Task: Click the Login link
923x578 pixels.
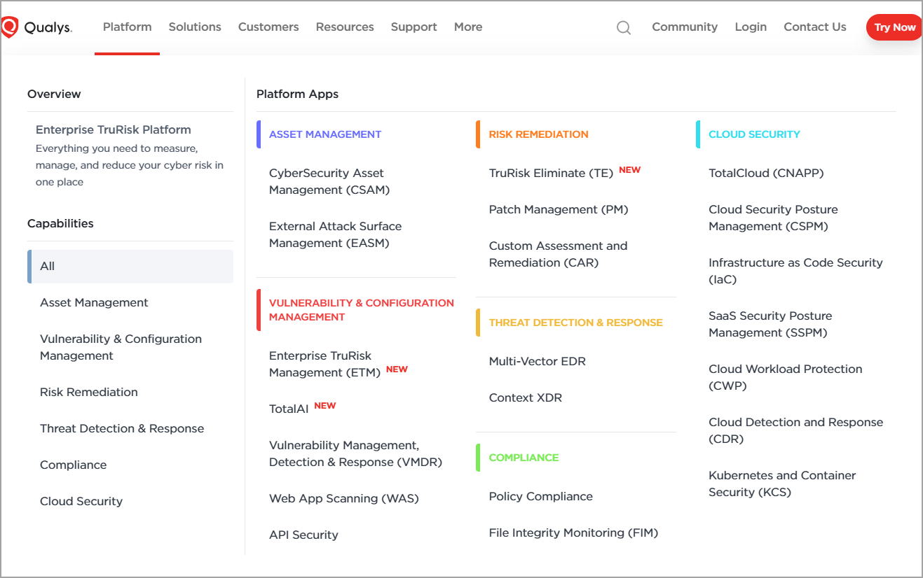Action: click(x=751, y=27)
